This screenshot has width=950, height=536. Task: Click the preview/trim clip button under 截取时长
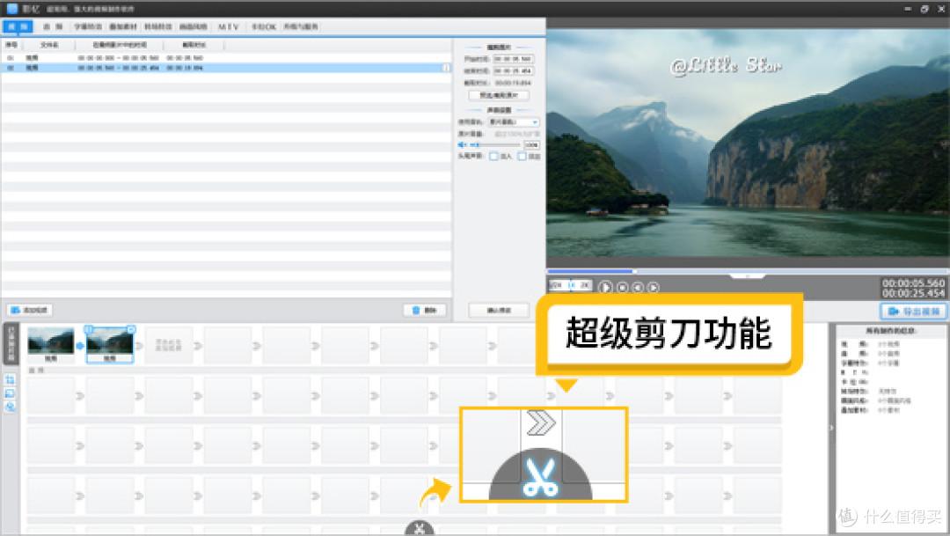[499, 95]
